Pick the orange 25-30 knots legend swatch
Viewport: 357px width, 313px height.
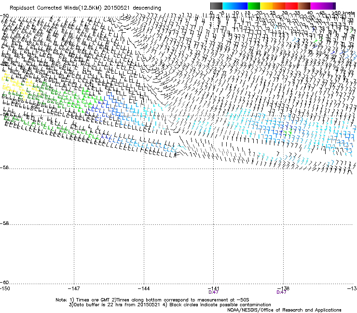[279, 6]
